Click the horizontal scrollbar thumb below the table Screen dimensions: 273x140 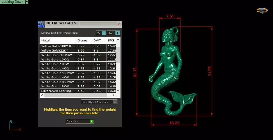[76, 95]
